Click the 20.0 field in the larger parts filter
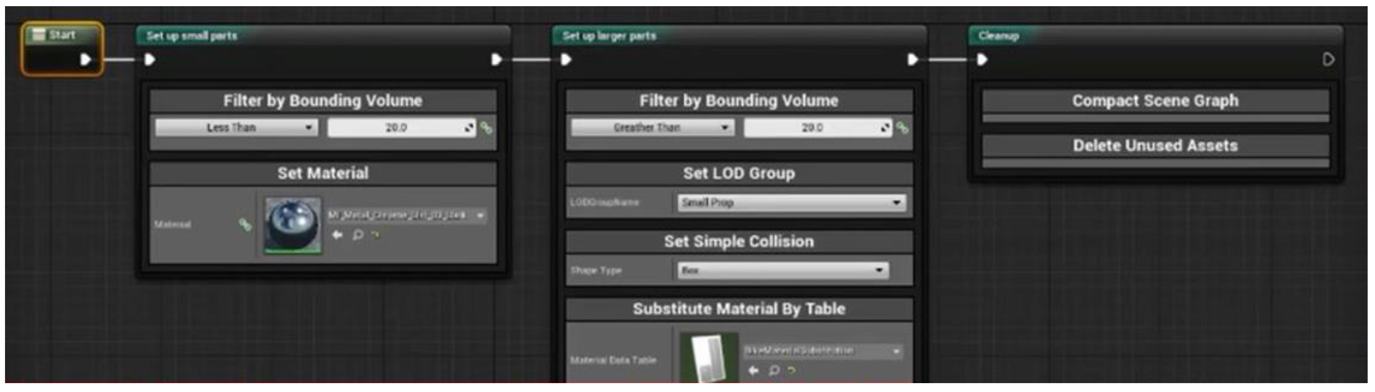Screen dimensions: 1375x392 (x=818, y=128)
